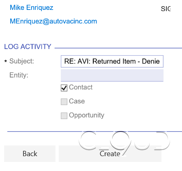Enable the Case checkbox
The image size is (182, 171).
64,102
